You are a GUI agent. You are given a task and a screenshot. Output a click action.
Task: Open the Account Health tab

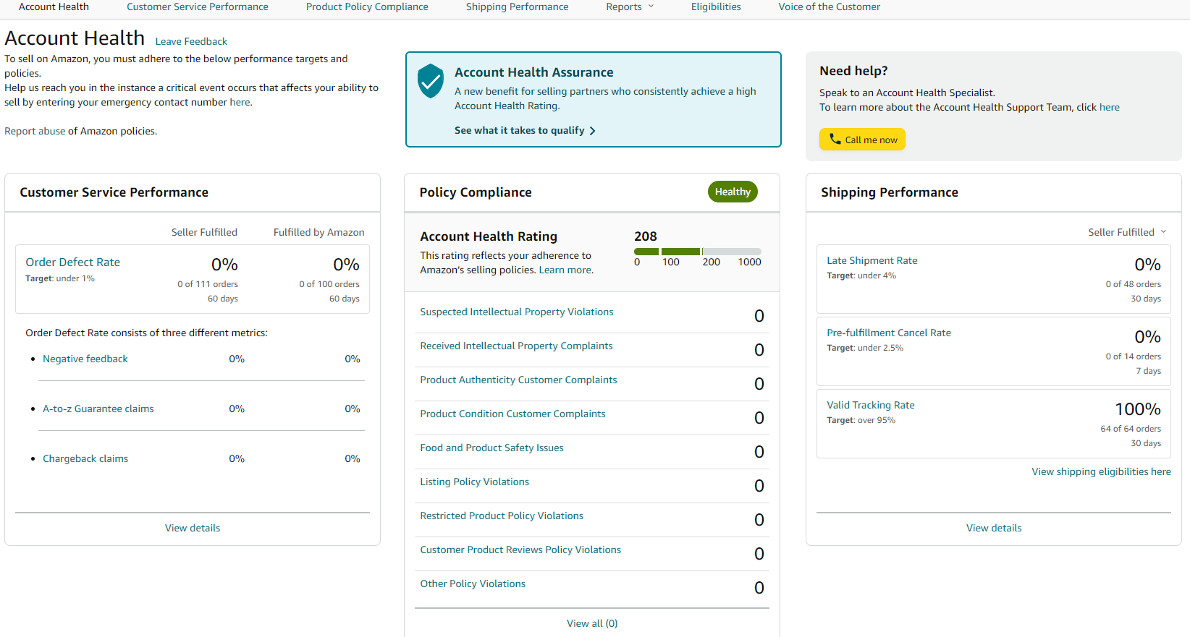pyautogui.click(x=54, y=7)
